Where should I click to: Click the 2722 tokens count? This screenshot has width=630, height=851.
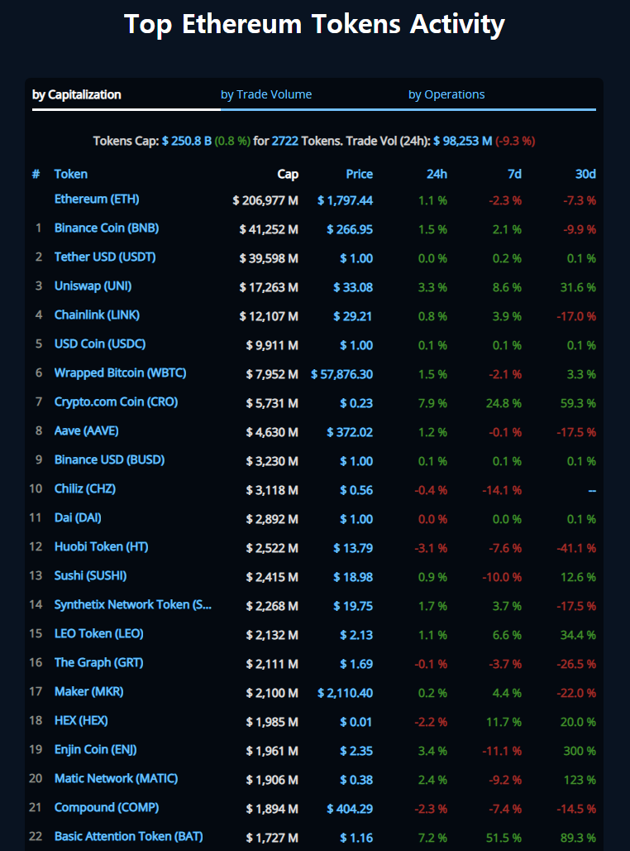285,141
